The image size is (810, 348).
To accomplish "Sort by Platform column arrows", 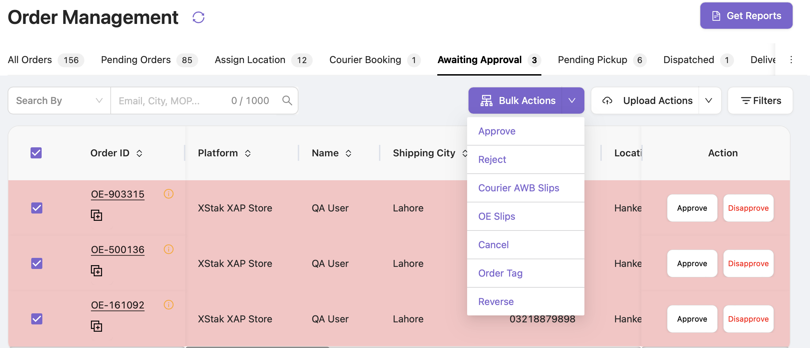I will (x=248, y=153).
